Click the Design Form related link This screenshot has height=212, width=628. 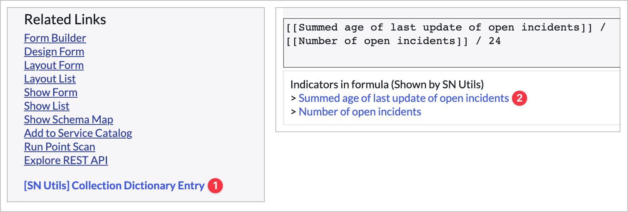54,52
